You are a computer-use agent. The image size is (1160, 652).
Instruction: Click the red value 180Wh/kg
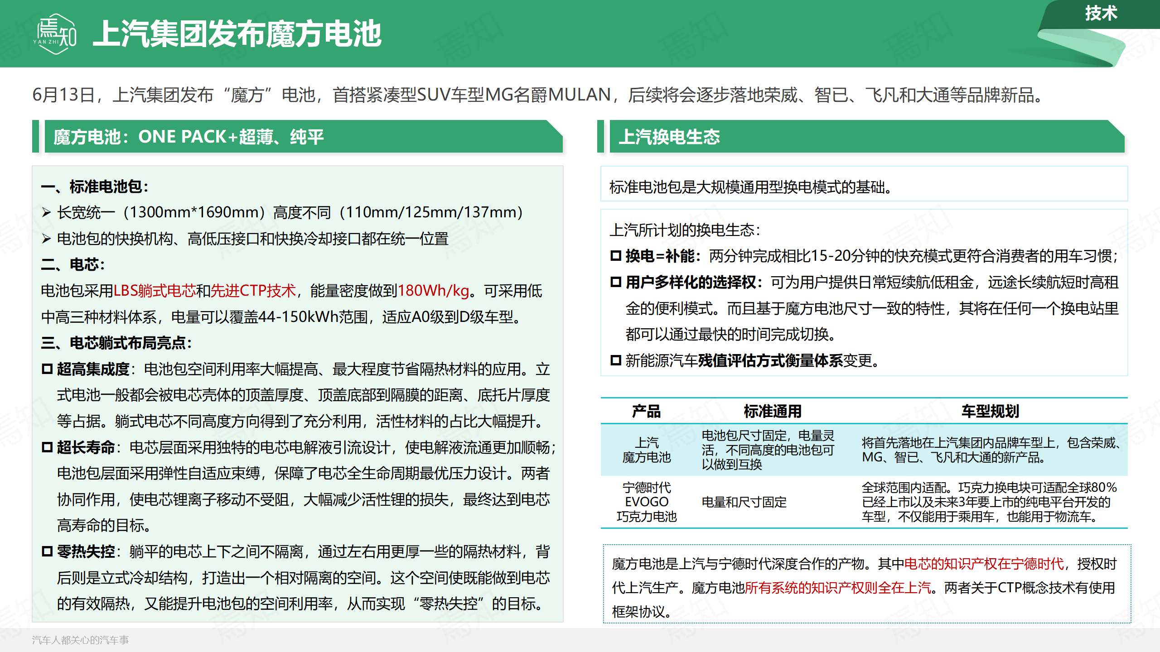point(433,291)
